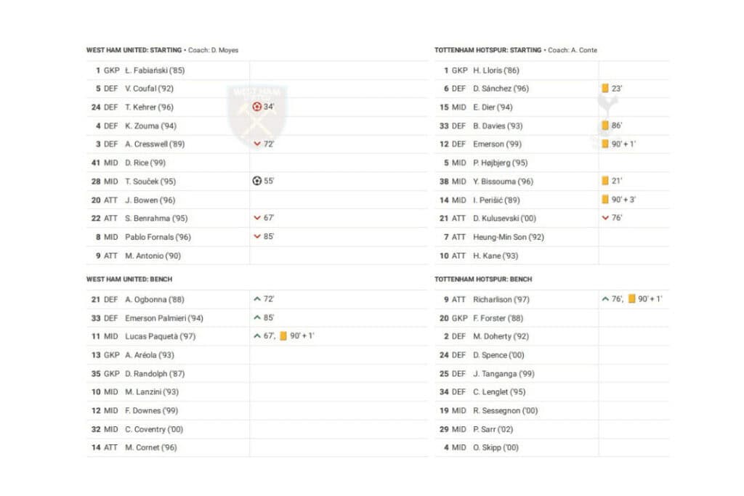Image resolution: width=744 pixels, height=496 pixels.
Task: Click Pablo Fornals' substitution arrow at 85'
Action: pyautogui.click(x=257, y=237)
